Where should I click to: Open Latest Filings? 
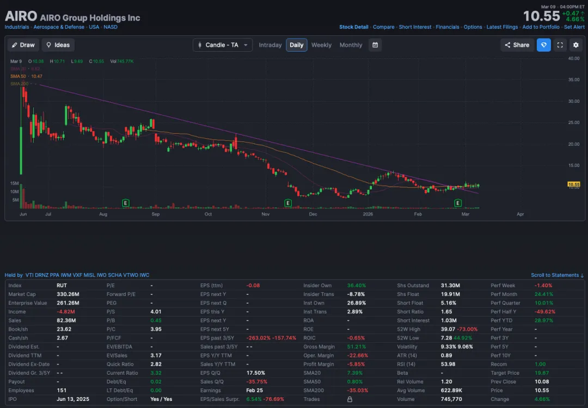point(502,27)
